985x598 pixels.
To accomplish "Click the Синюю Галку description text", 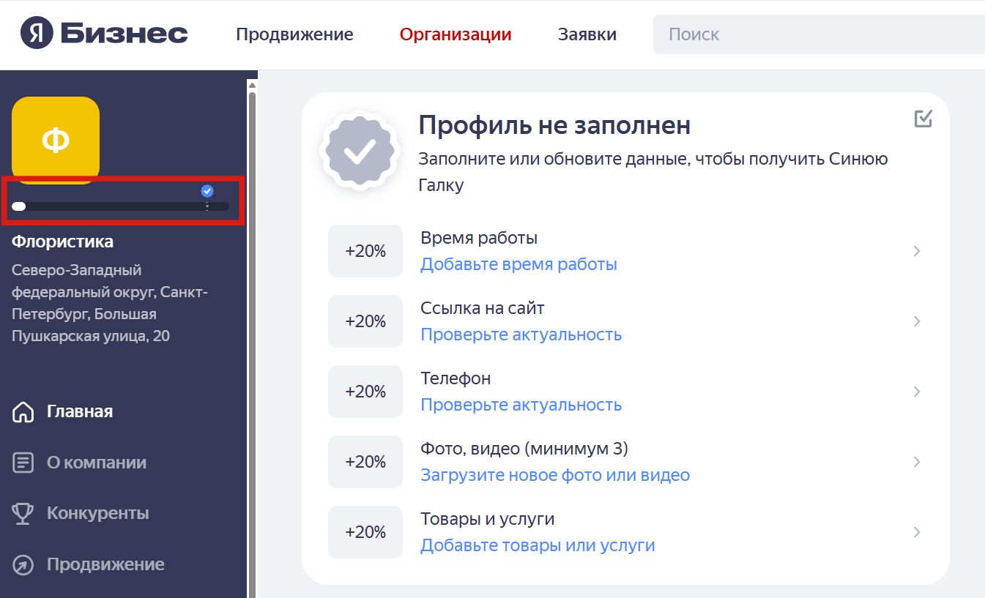I will [653, 172].
